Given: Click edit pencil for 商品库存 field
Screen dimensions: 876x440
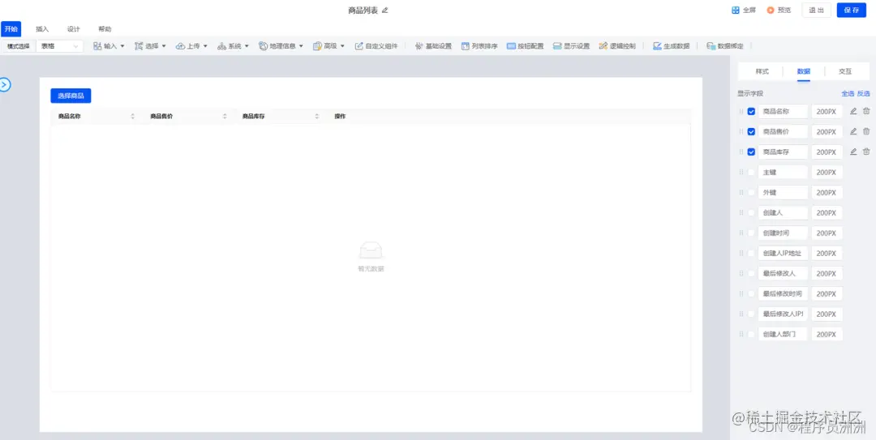Looking at the screenshot, I should point(853,152).
